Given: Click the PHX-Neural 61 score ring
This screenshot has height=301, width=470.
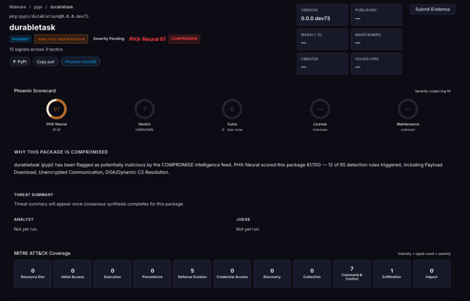Looking at the screenshot, I should click(x=56, y=109).
